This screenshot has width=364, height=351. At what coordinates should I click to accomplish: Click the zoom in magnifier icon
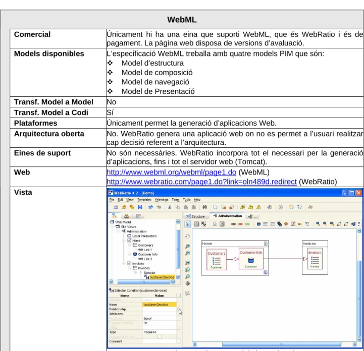click(188, 246)
